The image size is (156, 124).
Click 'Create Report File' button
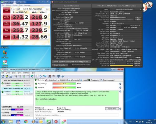pos(72,62)
